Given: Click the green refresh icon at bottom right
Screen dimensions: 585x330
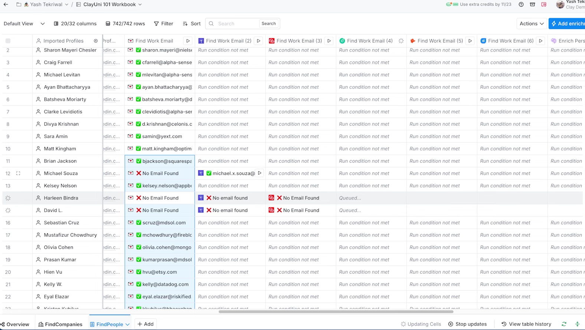Looking at the screenshot, I should coord(564,324).
